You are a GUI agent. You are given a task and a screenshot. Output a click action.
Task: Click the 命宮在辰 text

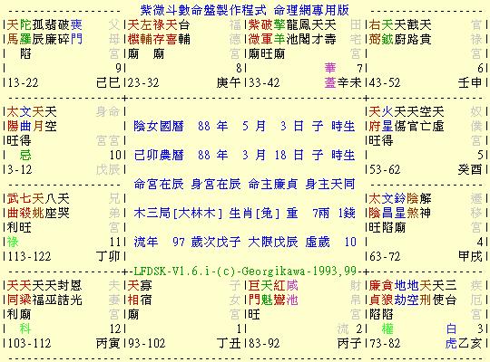tap(159, 184)
